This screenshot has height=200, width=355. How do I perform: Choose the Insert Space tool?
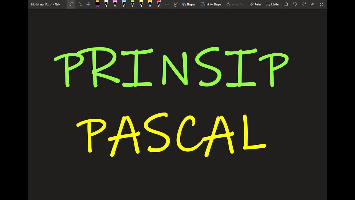88,4
